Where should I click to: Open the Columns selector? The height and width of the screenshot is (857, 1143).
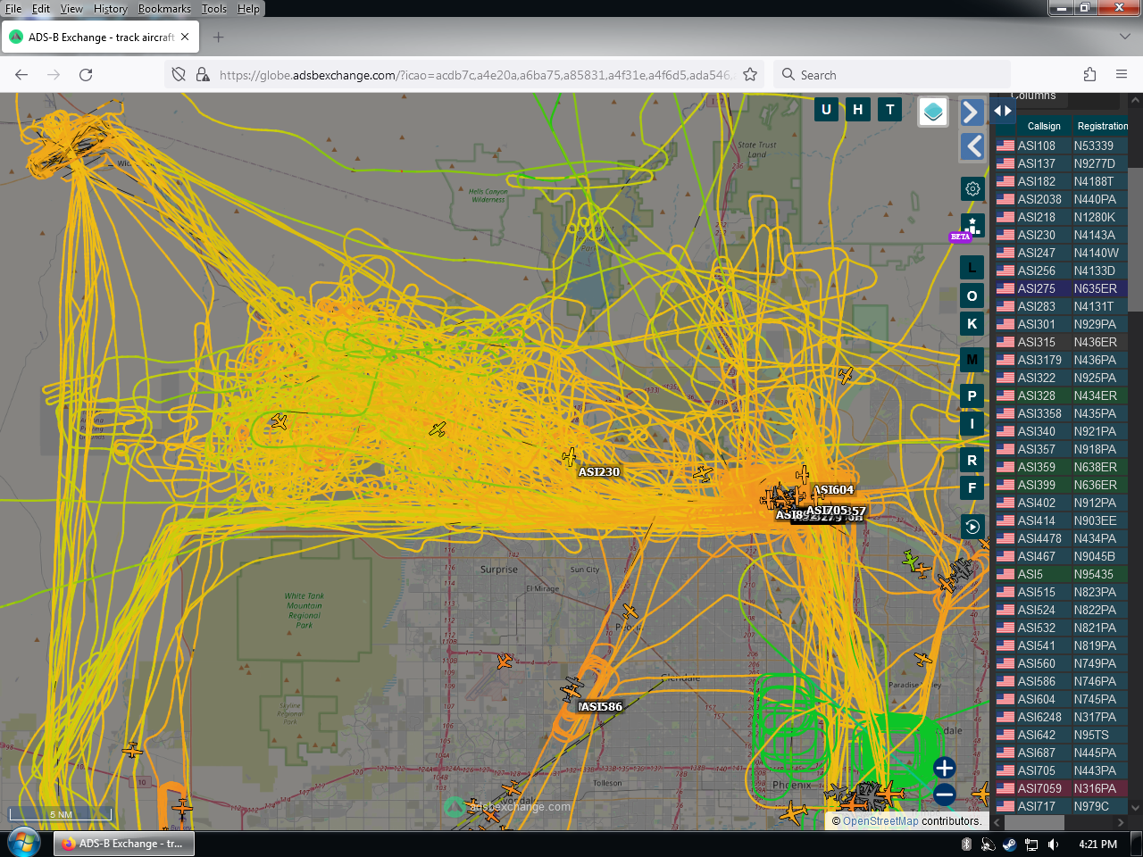click(x=1033, y=96)
